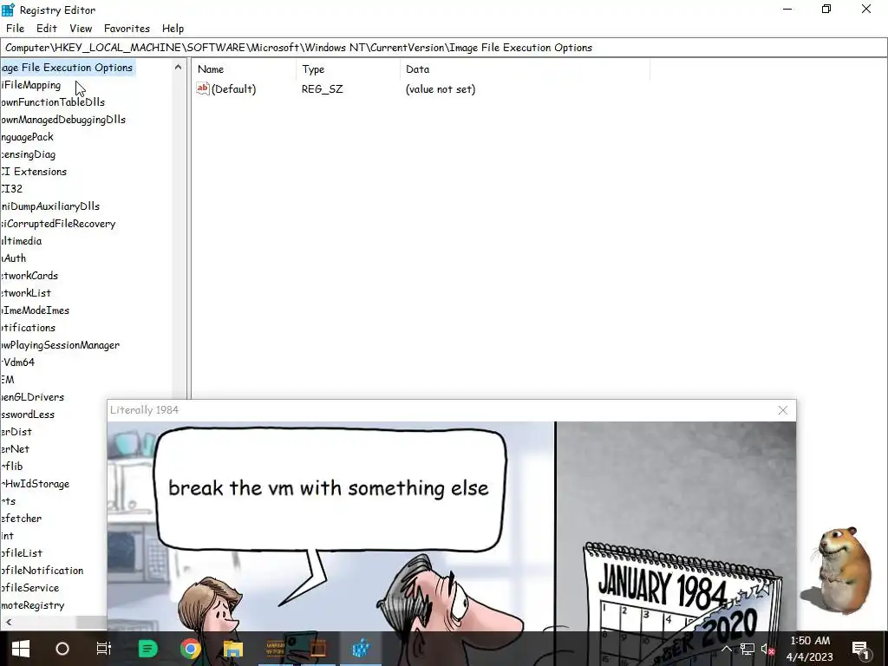Select the IniFileMapping key
The width and height of the screenshot is (888, 666).
point(30,85)
